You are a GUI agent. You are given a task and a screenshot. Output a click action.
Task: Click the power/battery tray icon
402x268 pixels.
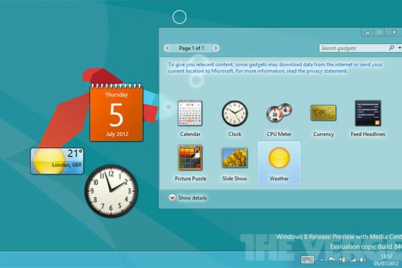342,260
